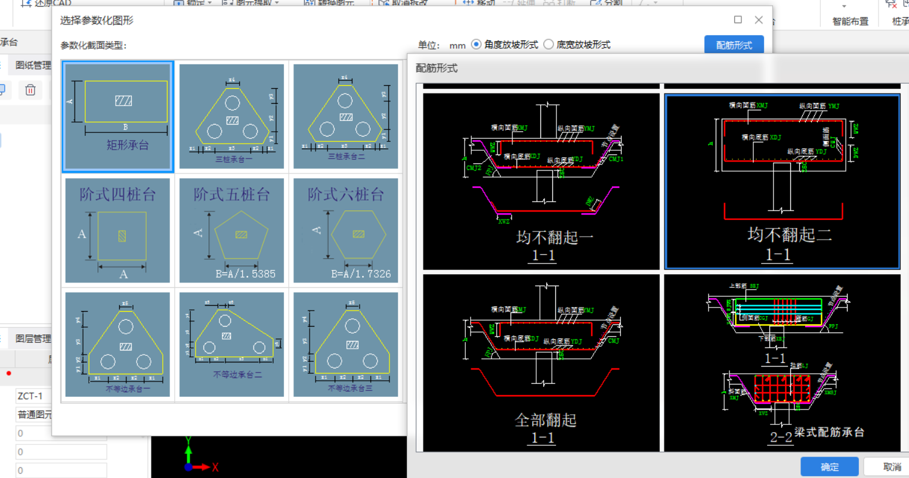Select the 均不翻起一 reinforcement form
The width and height of the screenshot is (909, 478).
(x=541, y=181)
